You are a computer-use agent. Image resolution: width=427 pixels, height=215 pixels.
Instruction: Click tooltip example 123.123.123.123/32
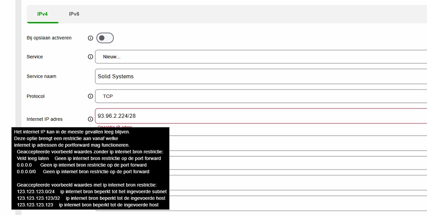(38, 198)
